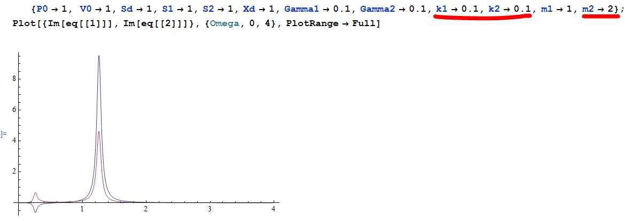
Task: Click the x-axis tick label 4
Action: click(274, 209)
